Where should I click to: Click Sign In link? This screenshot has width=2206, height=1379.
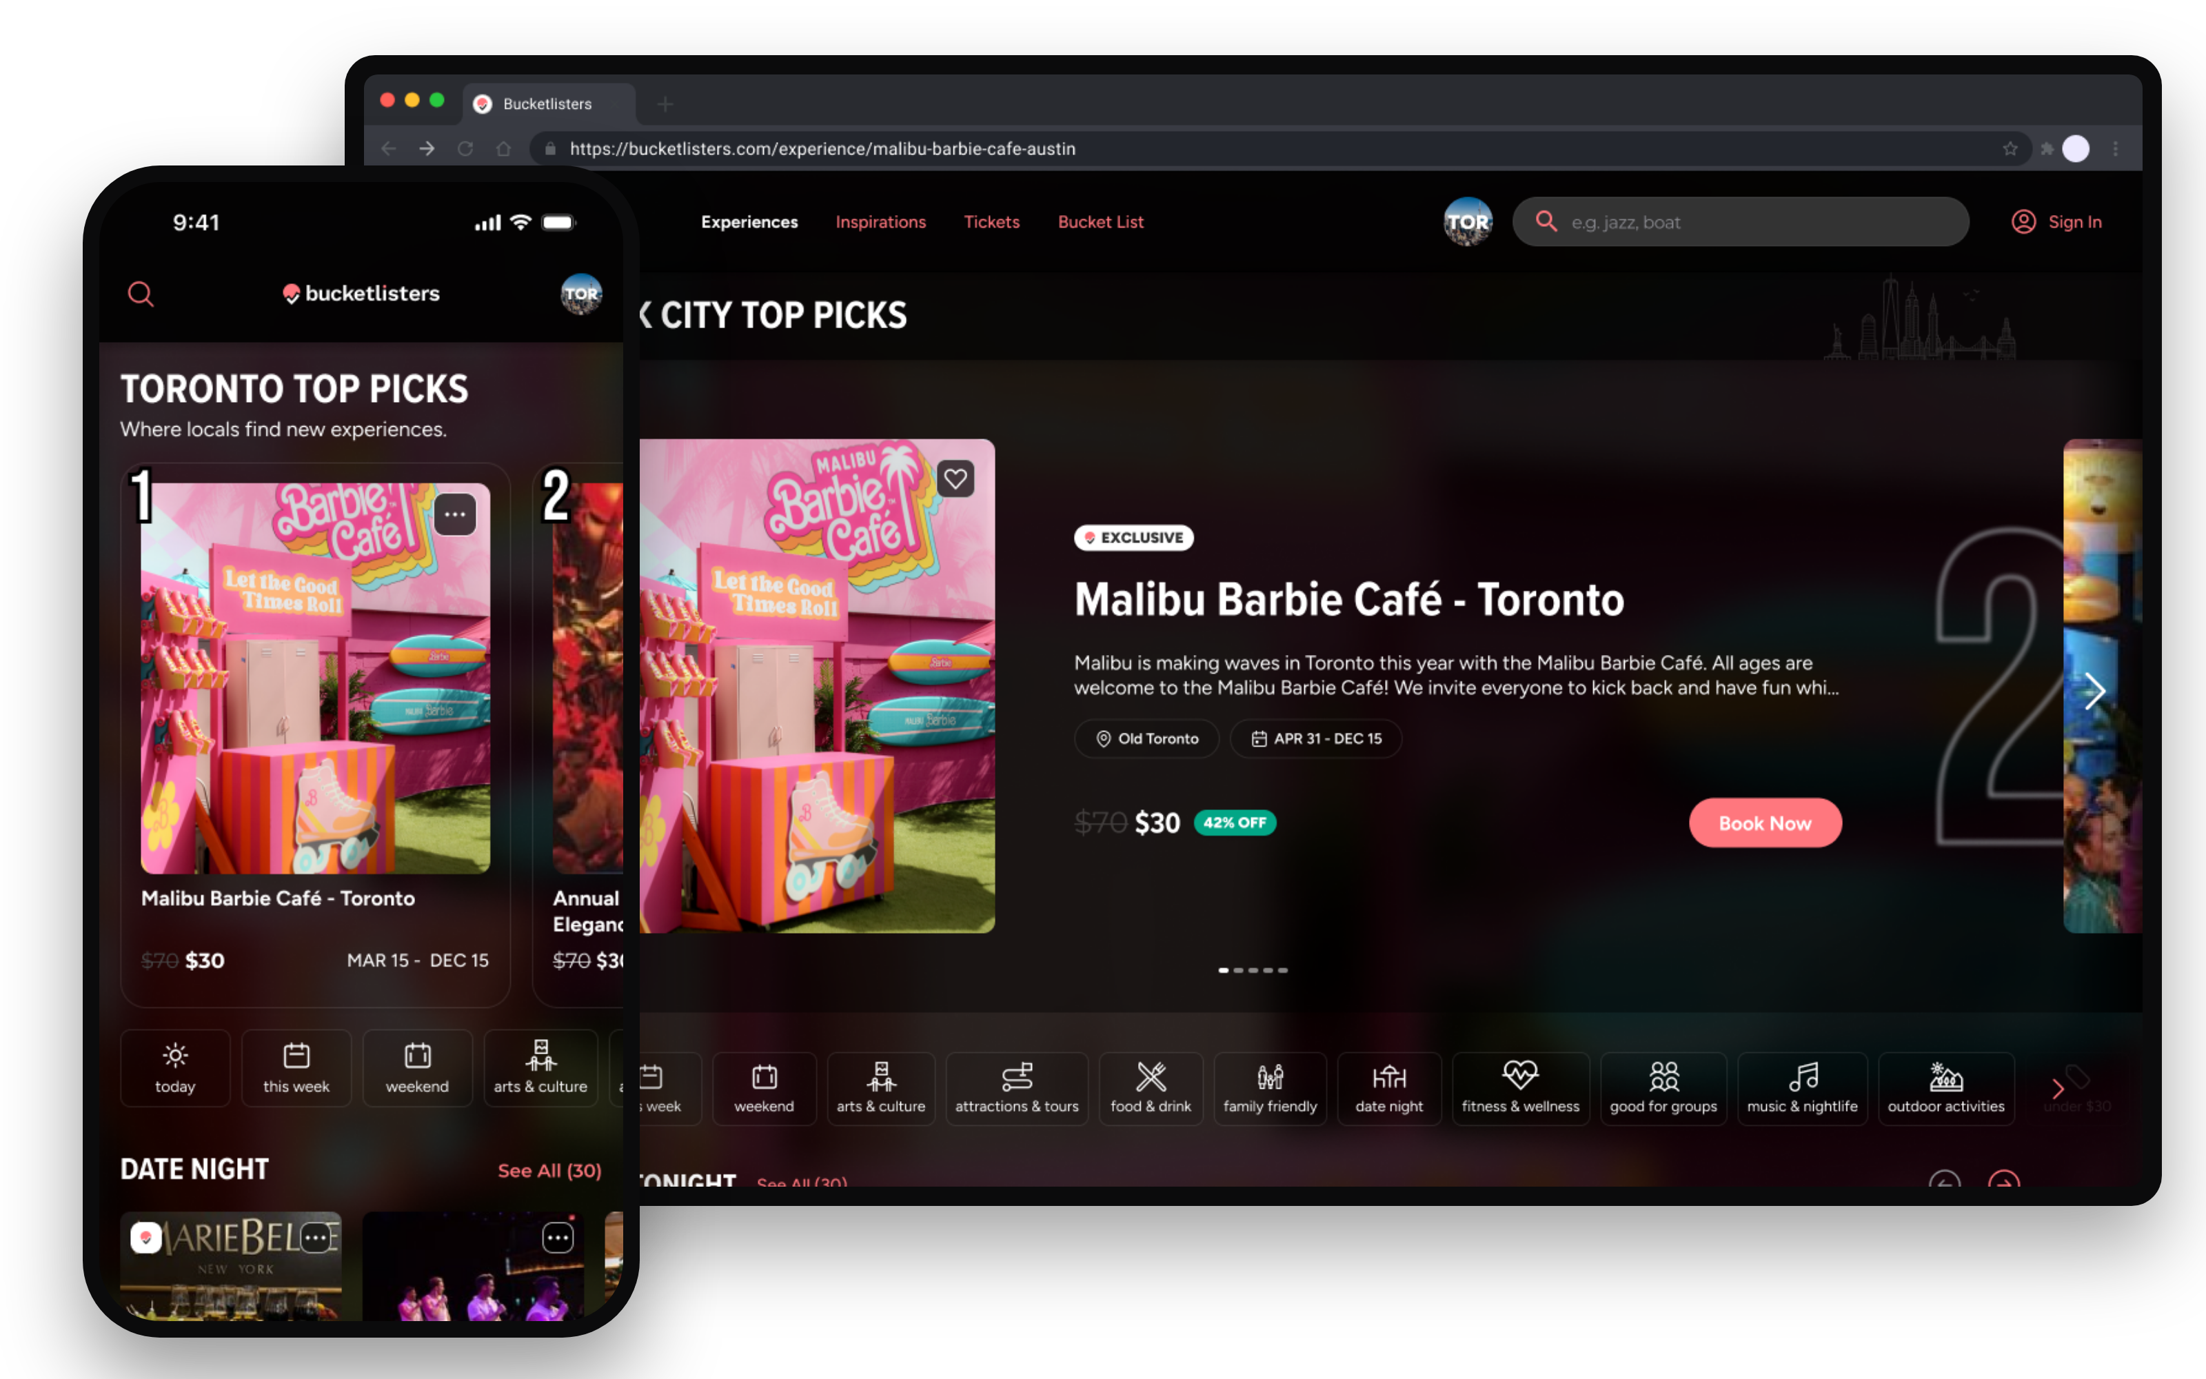(2057, 221)
